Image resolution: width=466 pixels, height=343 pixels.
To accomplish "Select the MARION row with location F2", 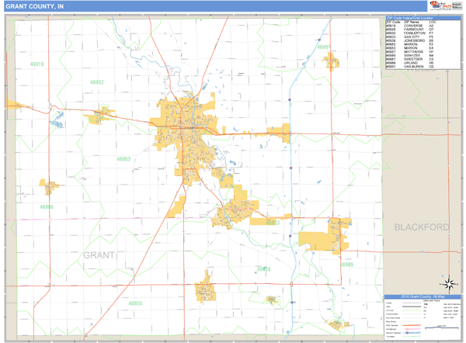I will click(410, 44).
